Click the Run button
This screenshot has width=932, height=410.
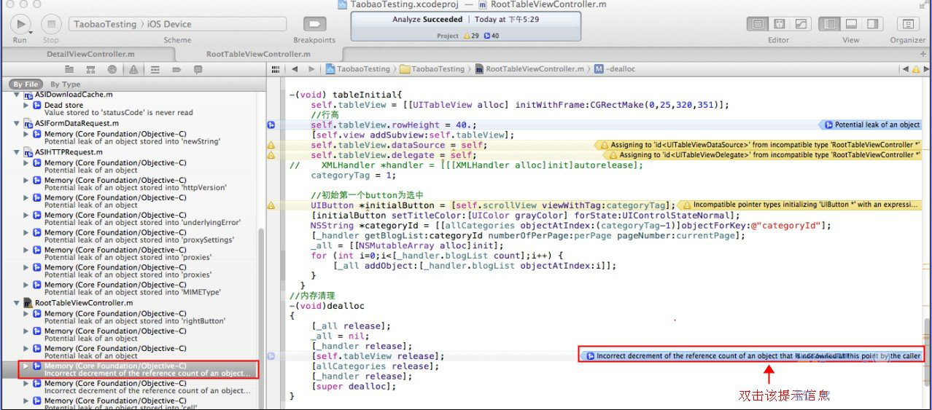[20, 24]
